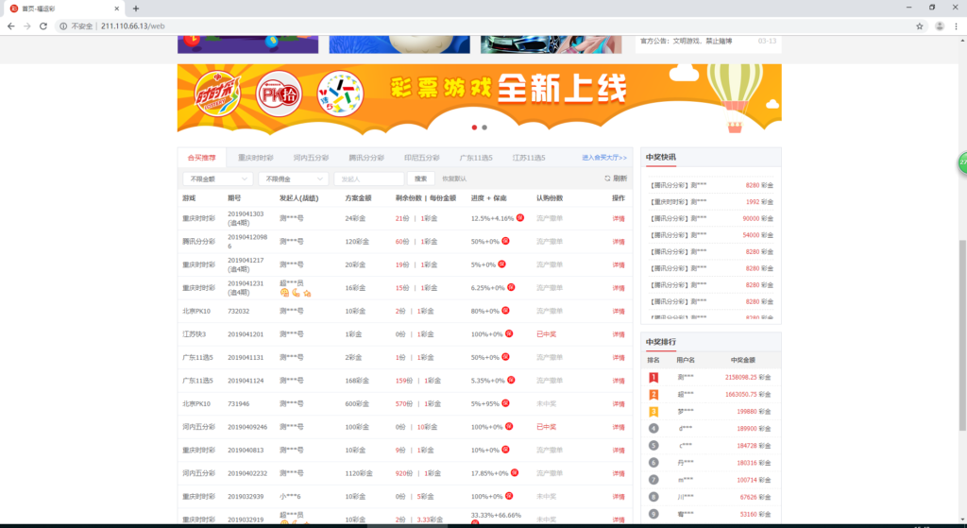Click the browser reload page icon

44,26
